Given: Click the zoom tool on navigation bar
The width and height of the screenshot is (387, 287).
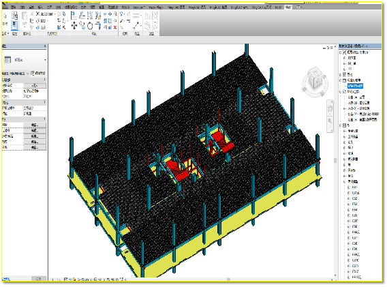Looking at the screenshot, I should pos(330,121).
